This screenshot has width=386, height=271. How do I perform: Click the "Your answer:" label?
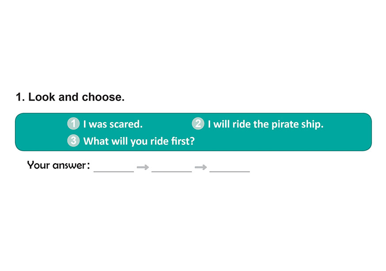point(59,166)
